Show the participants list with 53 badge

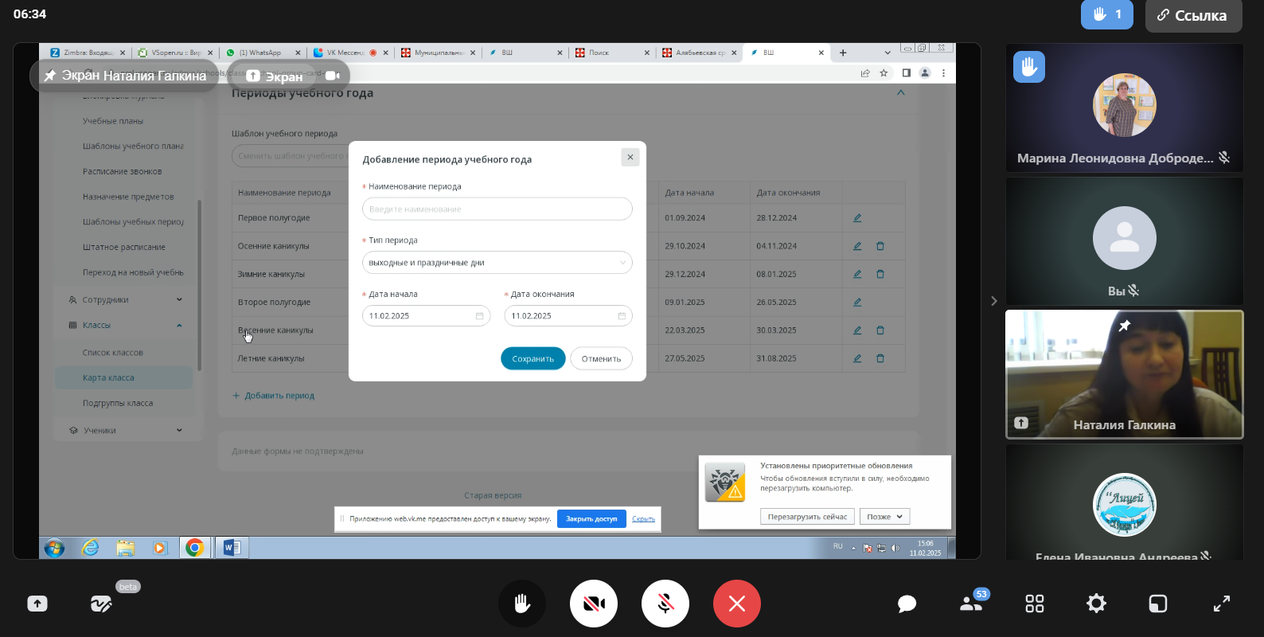pyautogui.click(x=971, y=604)
